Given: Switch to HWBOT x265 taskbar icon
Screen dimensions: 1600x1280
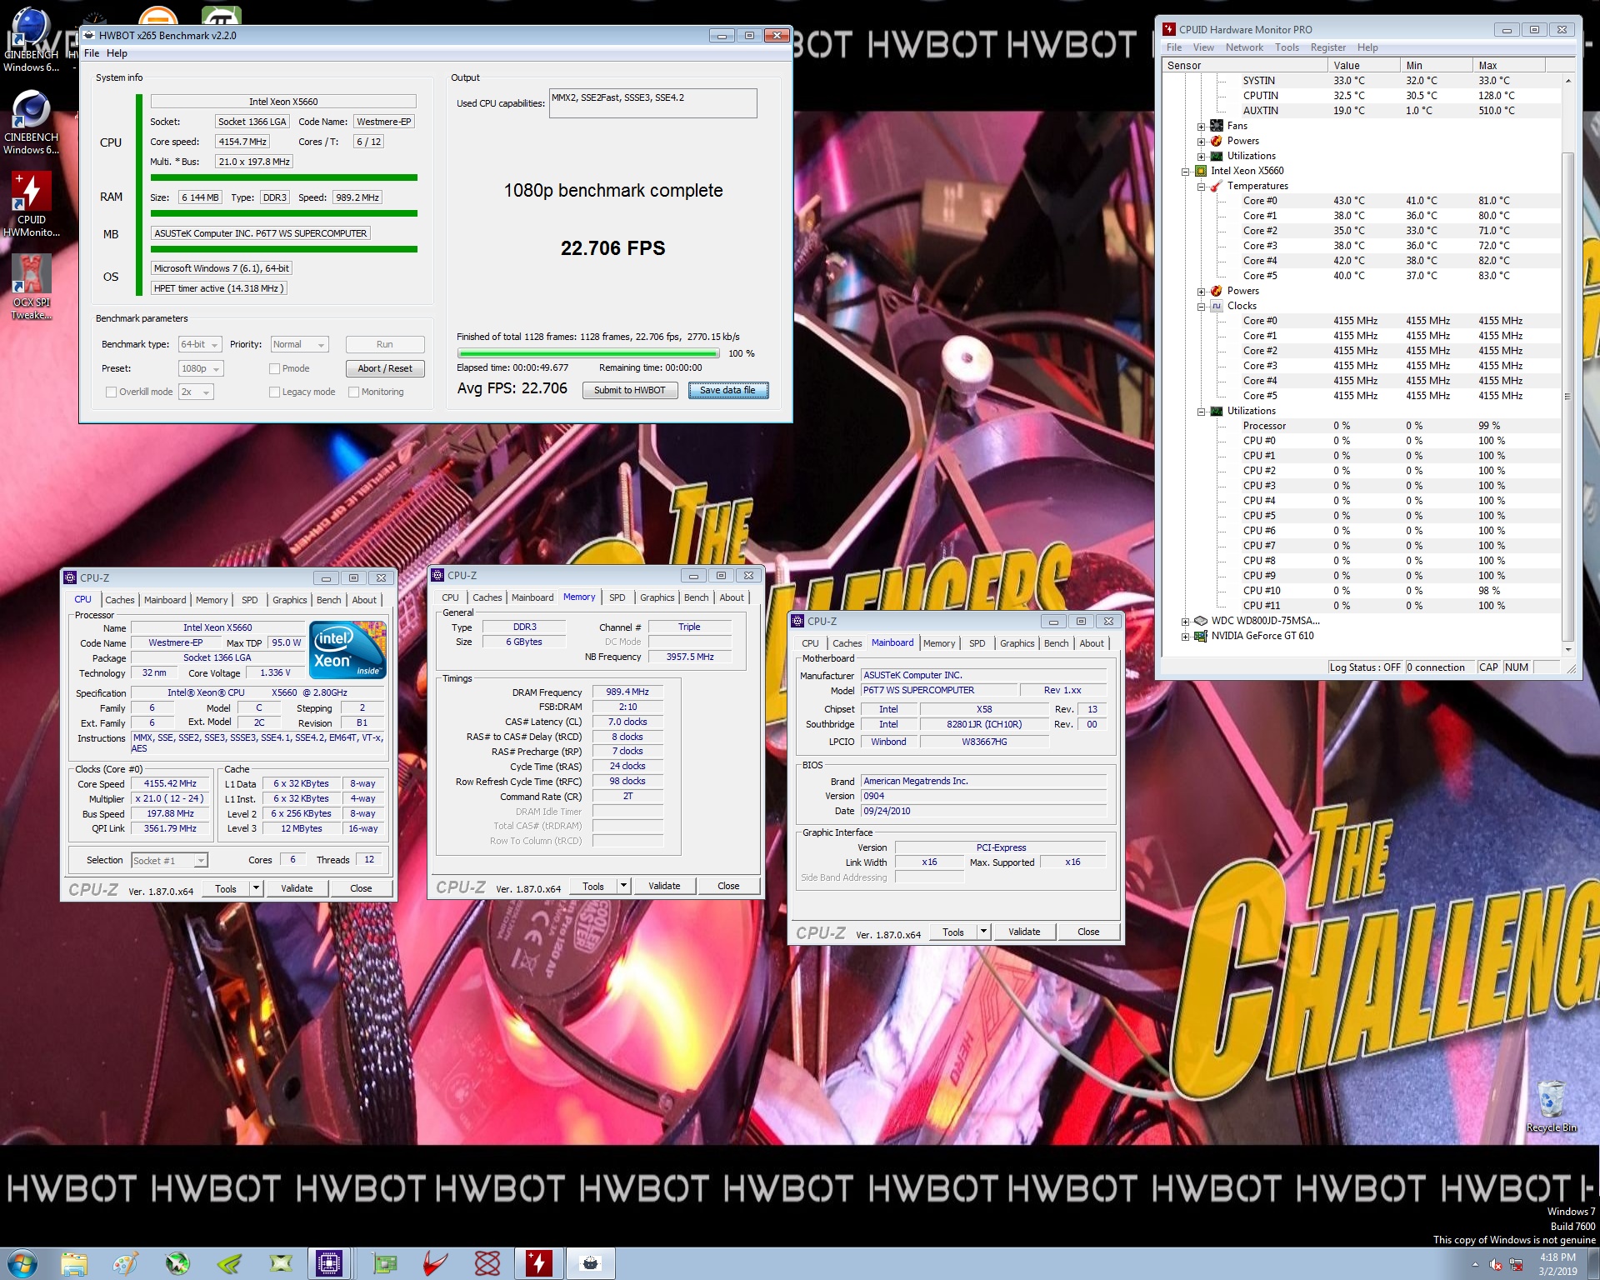Looking at the screenshot, I should [x=590, y=1263].
